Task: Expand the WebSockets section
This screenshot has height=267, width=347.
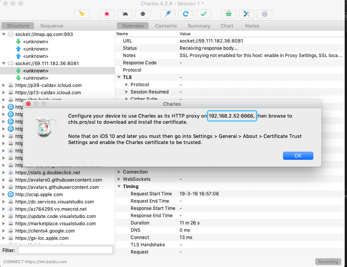Action: pyautogui.click(x=119, y=179)
